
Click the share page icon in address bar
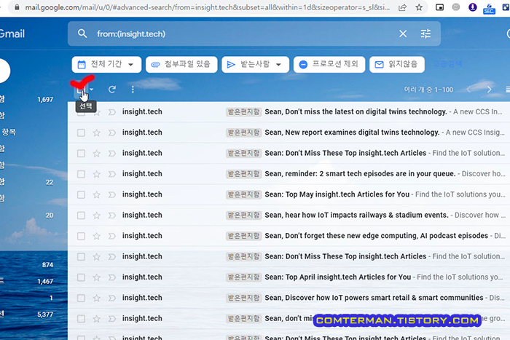coord(402,7)
